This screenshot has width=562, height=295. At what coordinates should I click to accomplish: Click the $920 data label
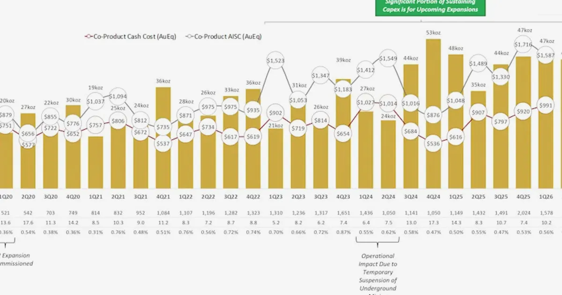pos(523,112)
